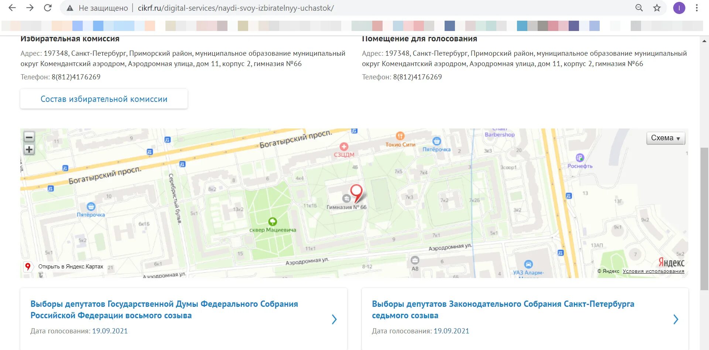Select the Гимназия № 66 grey school icon
Viewport: 709px width, 350px height.
(x=346, y=199)
